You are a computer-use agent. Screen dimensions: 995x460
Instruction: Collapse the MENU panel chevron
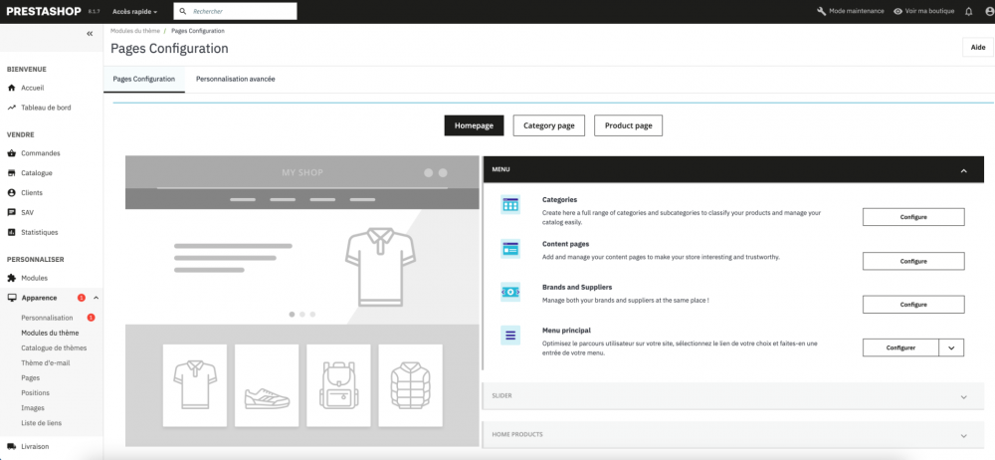pyautogui.click(x=963, y=170)
